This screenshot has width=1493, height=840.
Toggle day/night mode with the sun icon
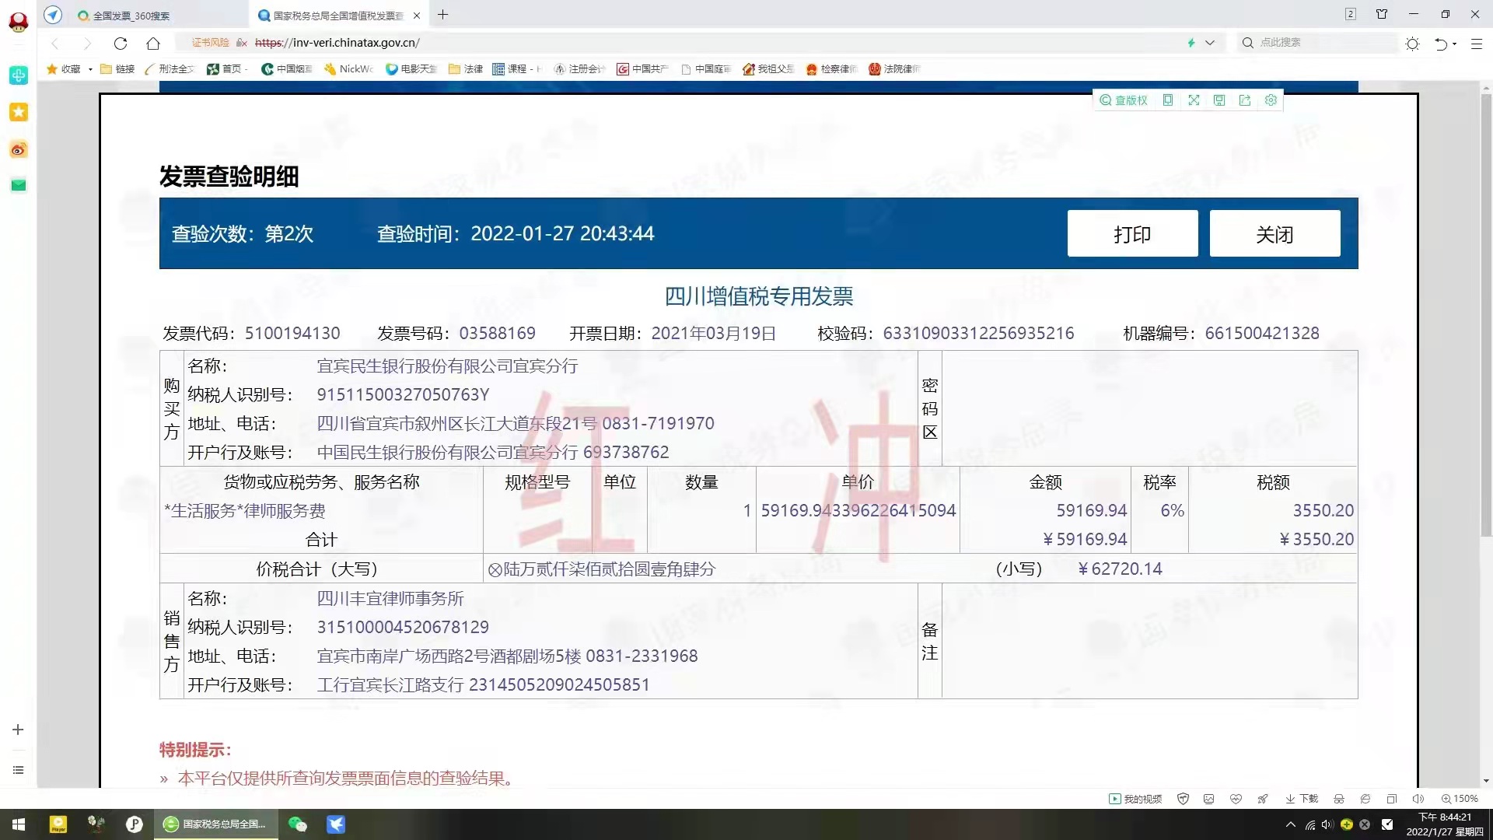(x=1413, y=43)
